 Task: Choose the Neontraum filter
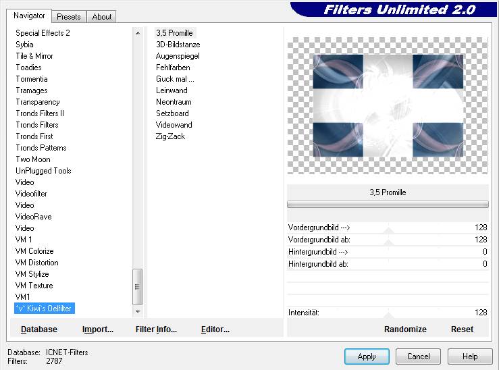tap(174, 102)
